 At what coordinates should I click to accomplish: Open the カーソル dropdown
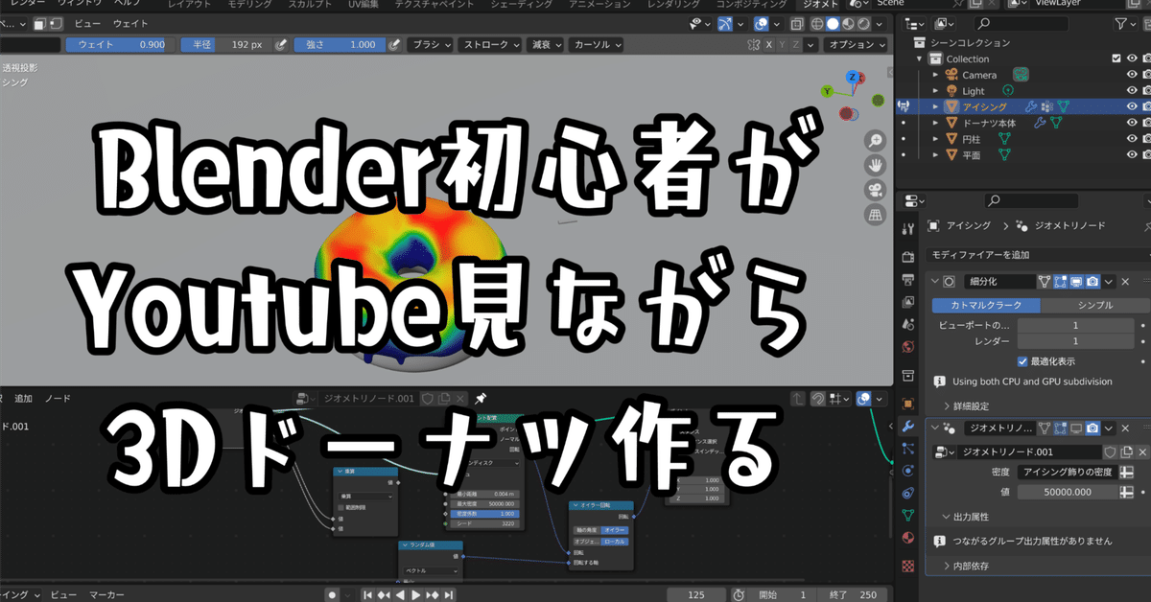(597, 44)
